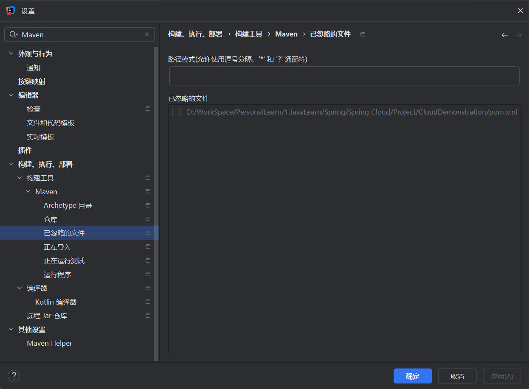Toggle checkbox for CloudDemonstration pom.xml
Viewport: 529px width, 389px height.
coord(176,112)
